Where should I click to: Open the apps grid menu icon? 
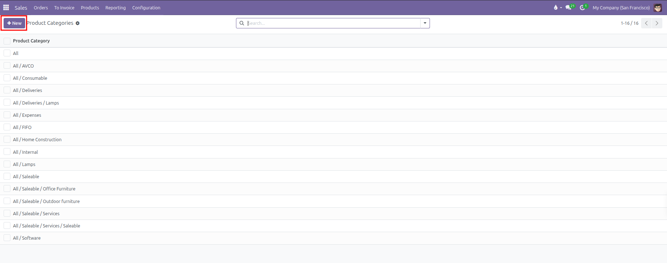pyautogui.click(x=6, y=8)
